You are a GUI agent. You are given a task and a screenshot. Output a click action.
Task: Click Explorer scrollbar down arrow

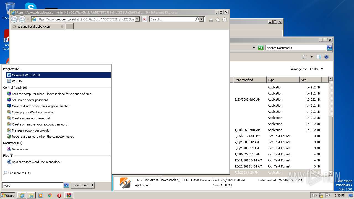tap(330, 173)
